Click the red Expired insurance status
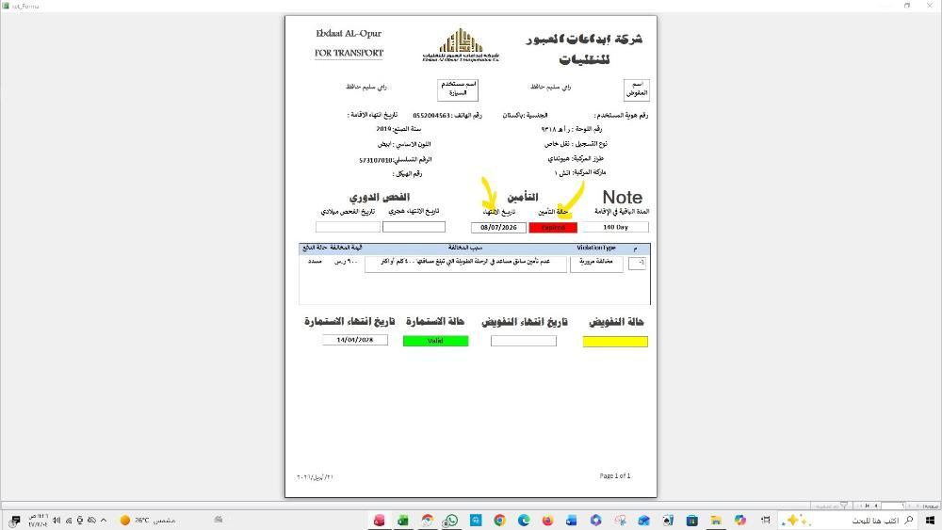 tap(553, 228)
